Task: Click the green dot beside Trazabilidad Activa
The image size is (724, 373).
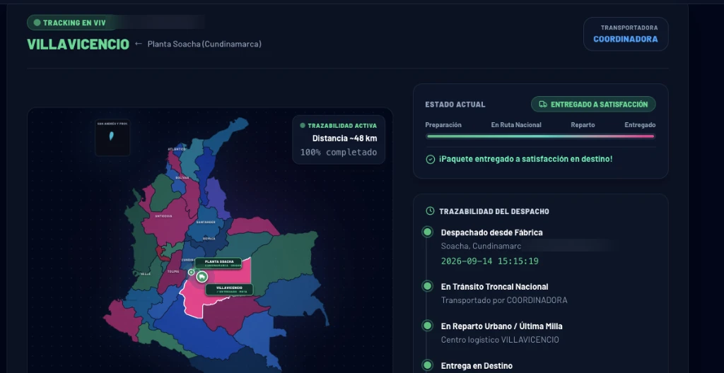Action: click(303, 126)
